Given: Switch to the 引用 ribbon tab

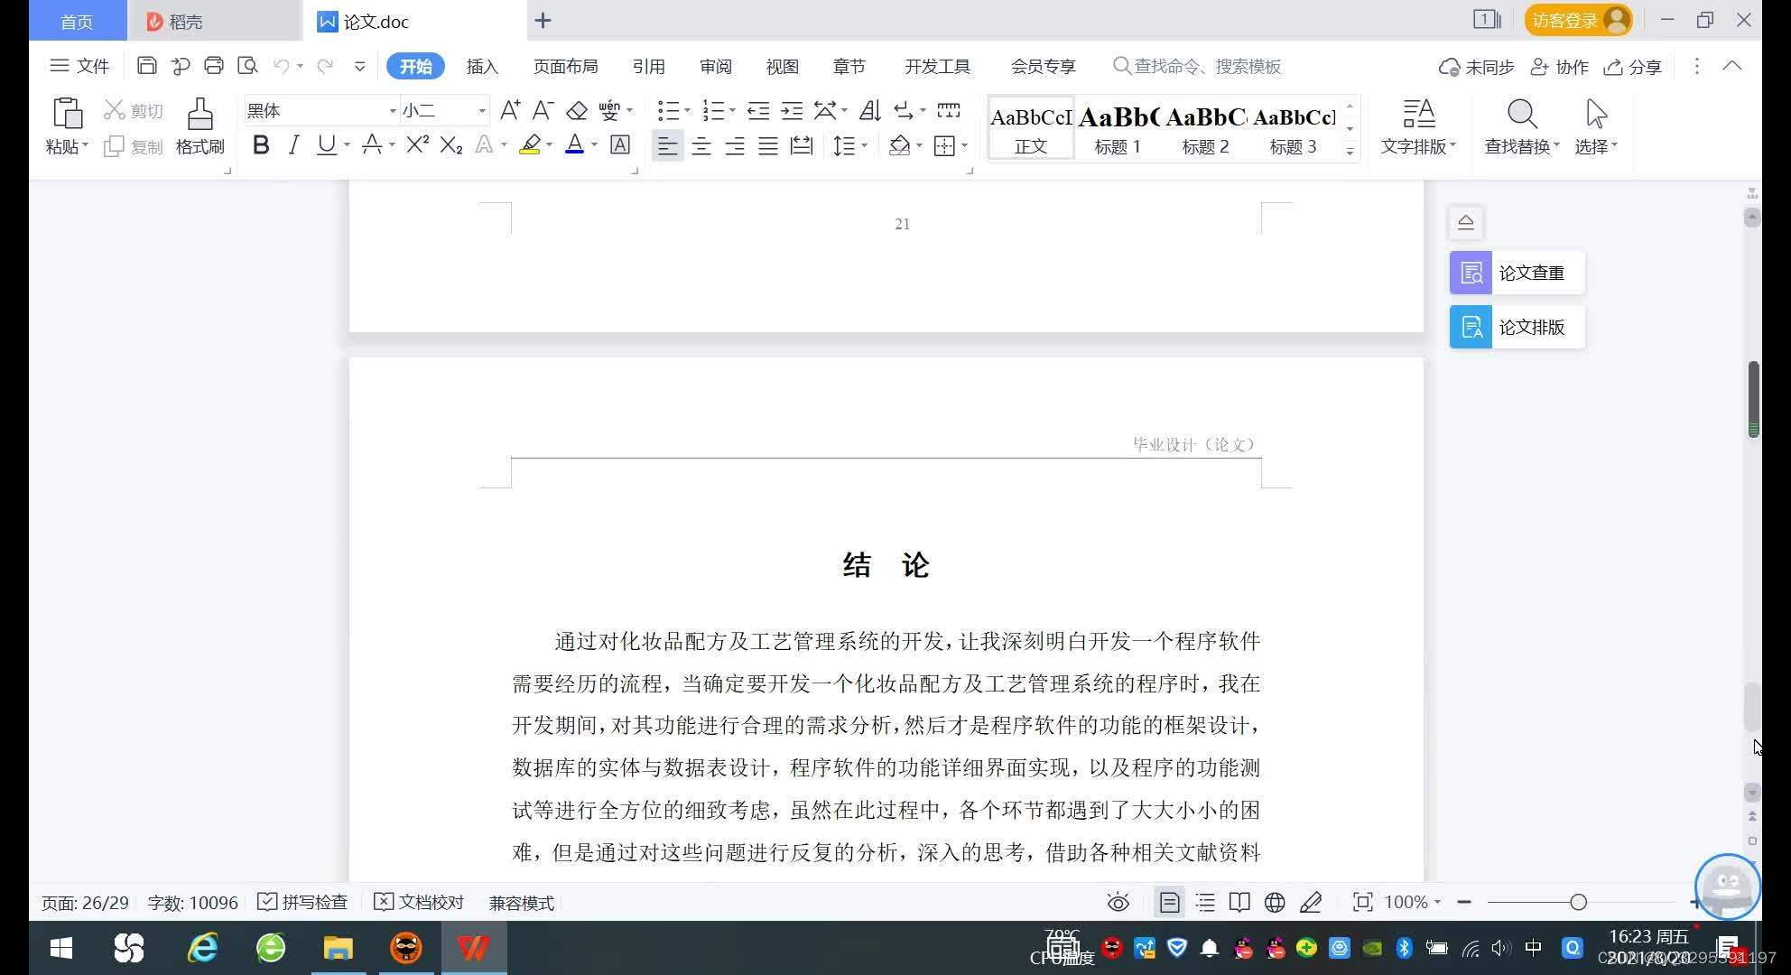Looking at the screenshot, I should pos(648,66).
